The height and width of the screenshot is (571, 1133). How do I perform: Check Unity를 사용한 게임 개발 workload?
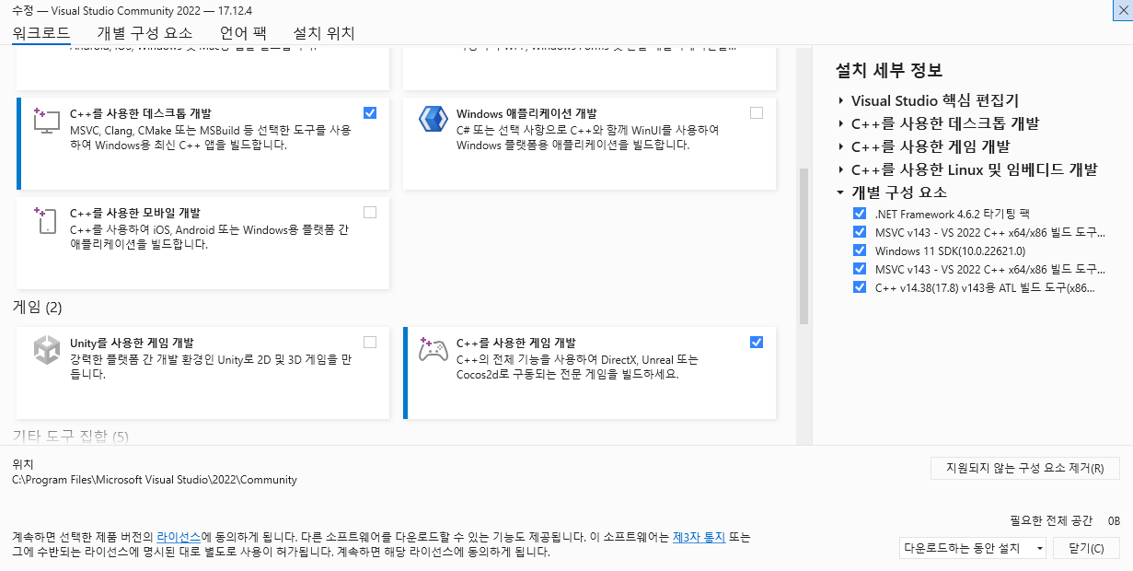pos(370,342)
